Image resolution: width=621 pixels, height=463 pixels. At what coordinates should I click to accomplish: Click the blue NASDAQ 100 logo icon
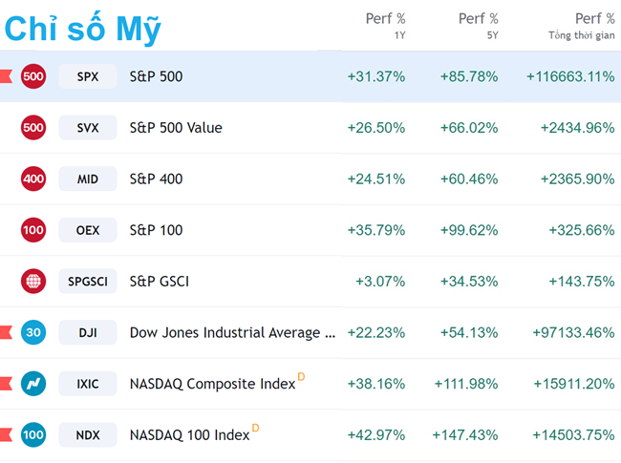(33, 435)
